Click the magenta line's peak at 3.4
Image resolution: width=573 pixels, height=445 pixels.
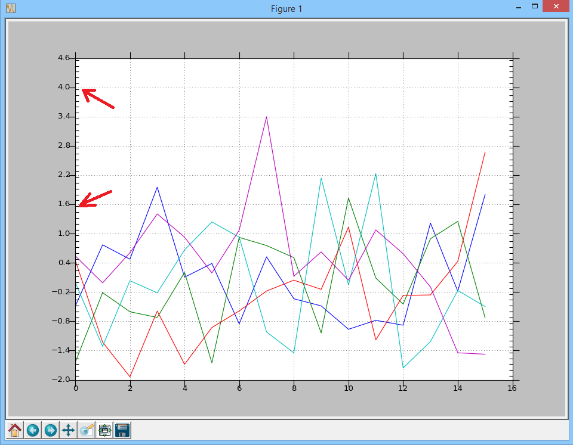click(x=266, y=117)
